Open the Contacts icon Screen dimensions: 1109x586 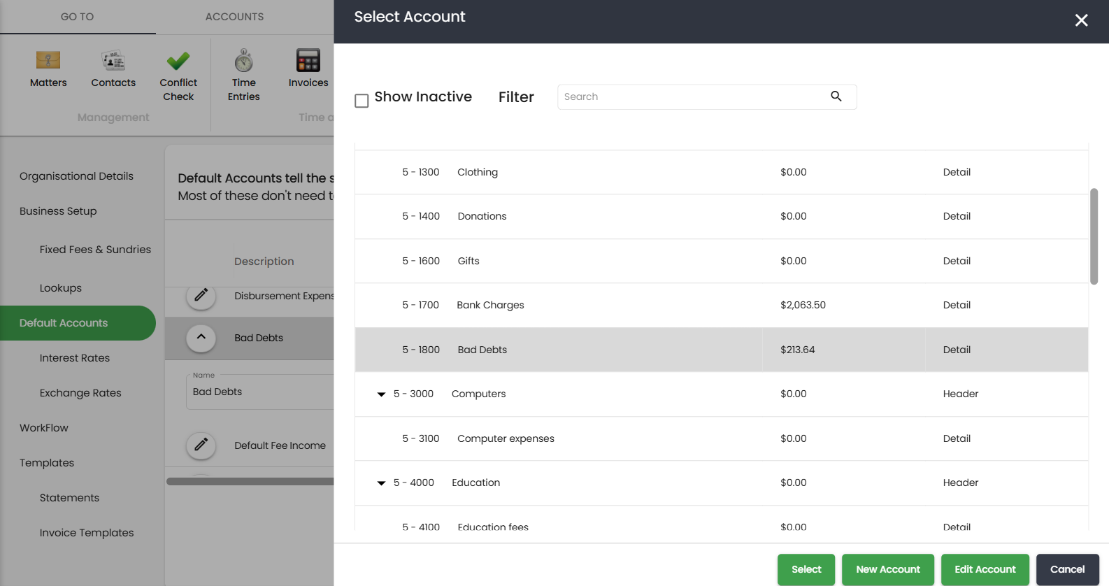point(113,61)
